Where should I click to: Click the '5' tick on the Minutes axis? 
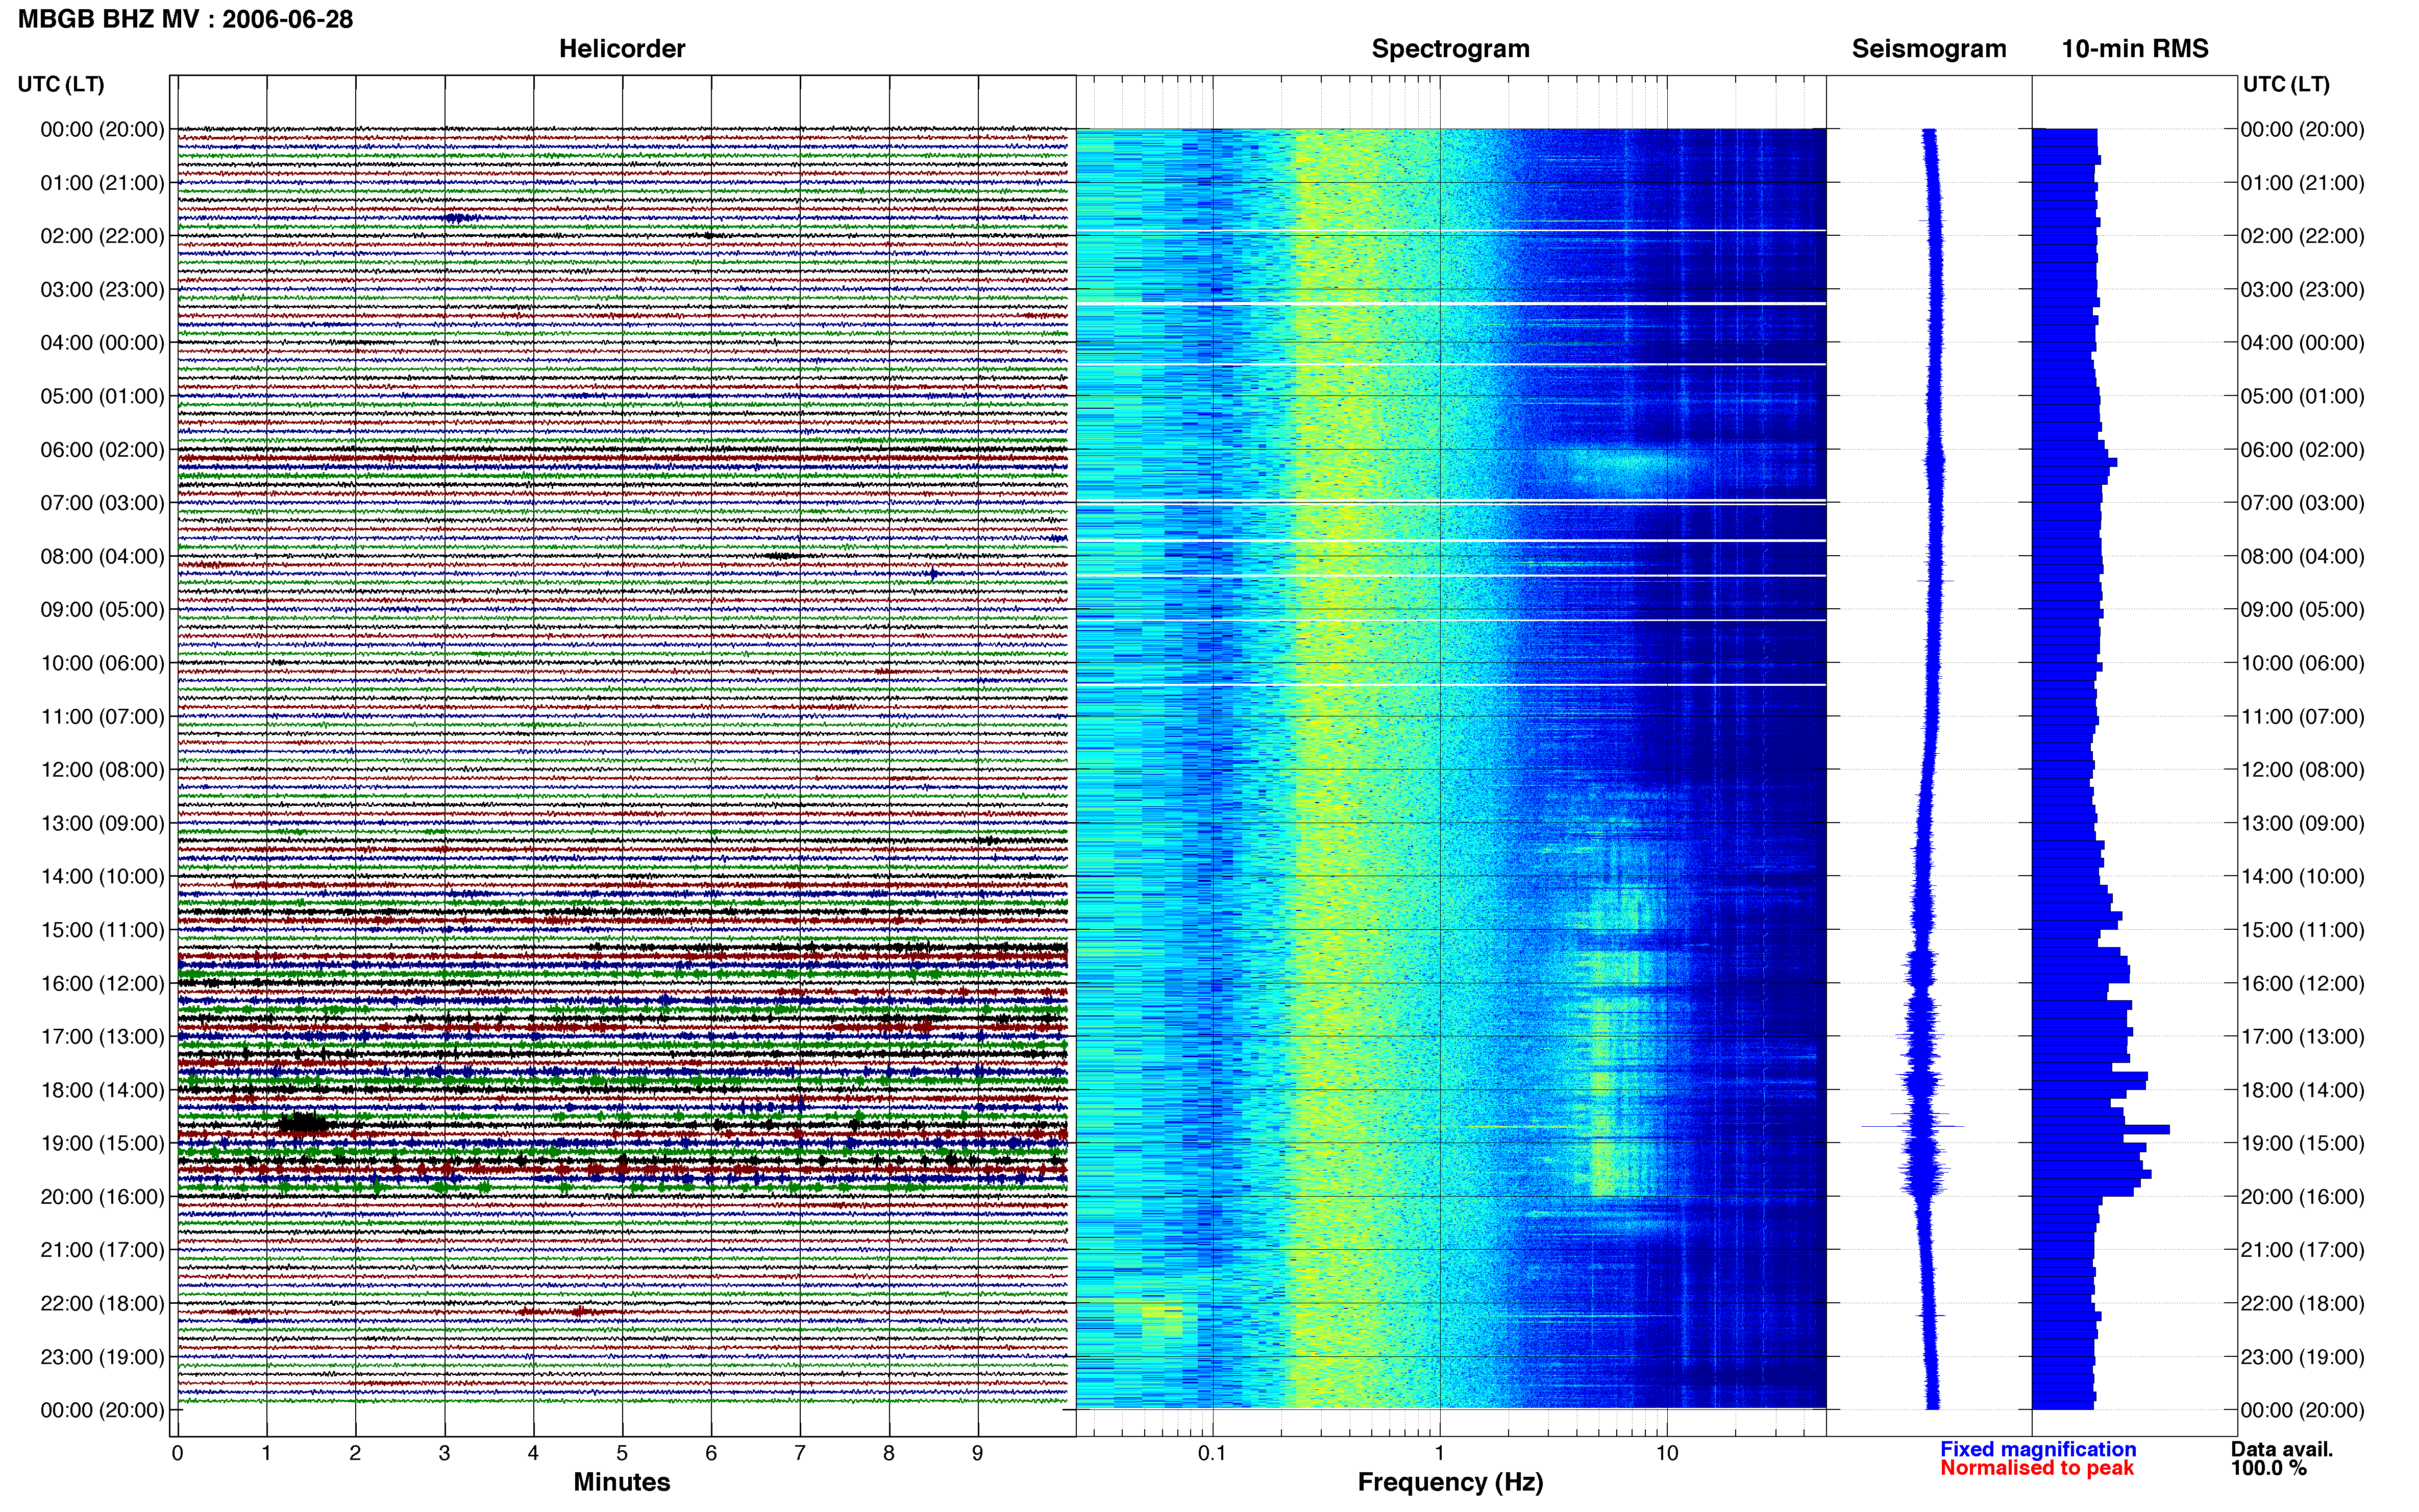click(622, 1453)
